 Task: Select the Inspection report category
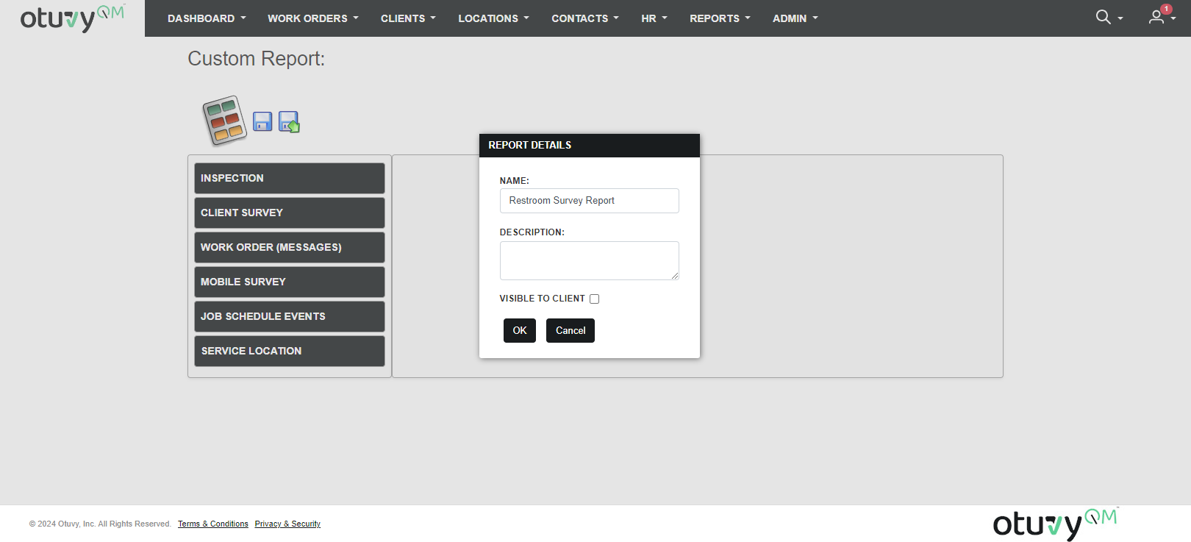click(290, 178)
